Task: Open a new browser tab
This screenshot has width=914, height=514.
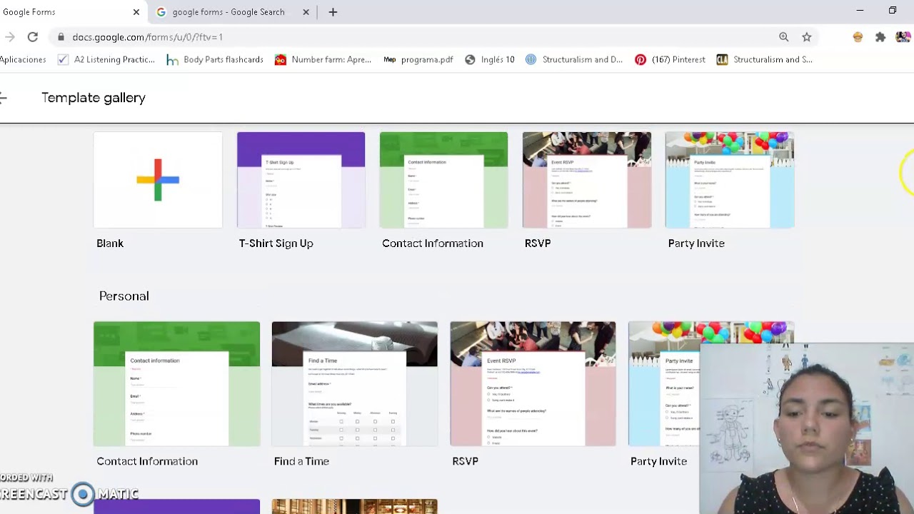Action: pos(333,12)
